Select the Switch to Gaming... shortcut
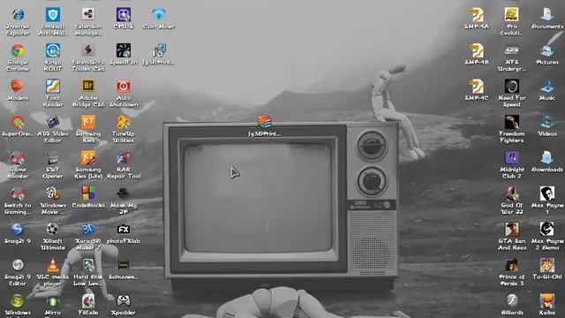The height and width of the screenshot is (318, 565). [x=18, y=193]
